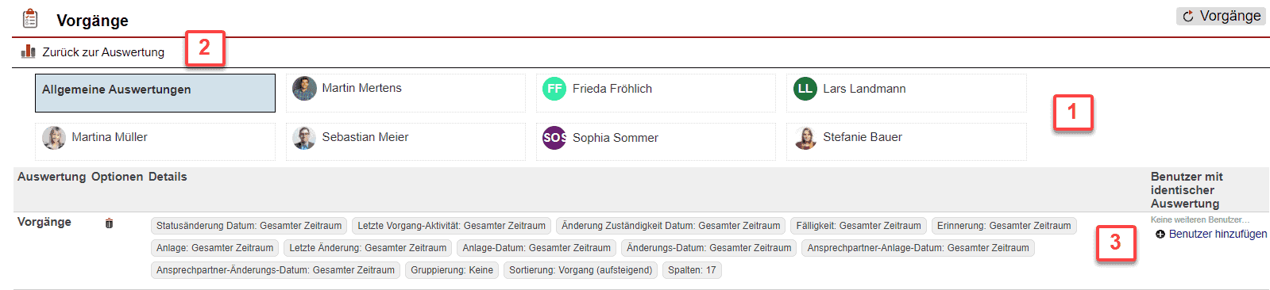Click Sophia Sommer's purple SOS avatar
The height and width of the screenshot is (290, 1270).
(x=554, y=138)
